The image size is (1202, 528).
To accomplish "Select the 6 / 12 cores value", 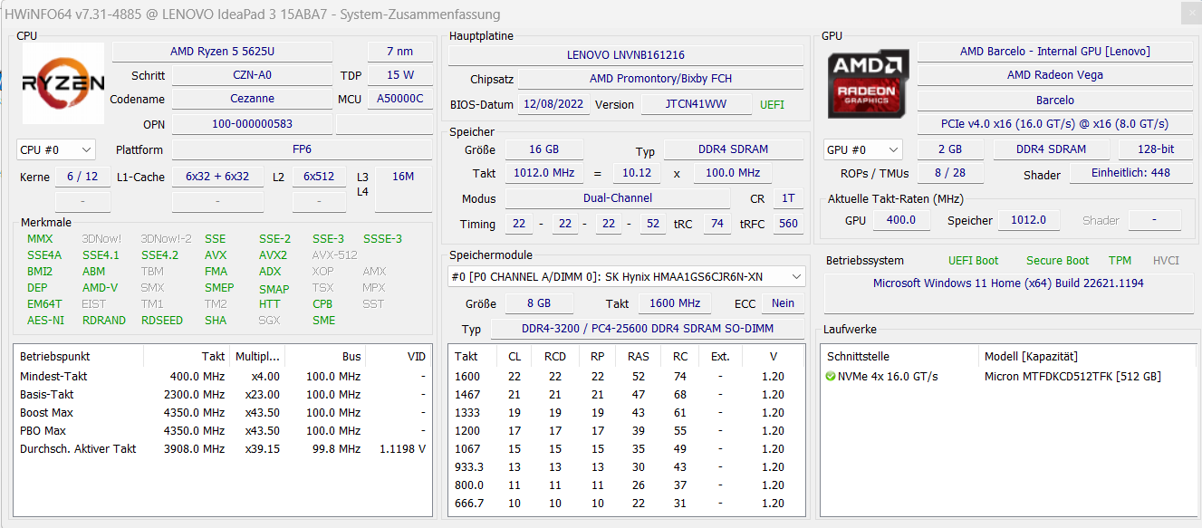I will tap(82, 177).
